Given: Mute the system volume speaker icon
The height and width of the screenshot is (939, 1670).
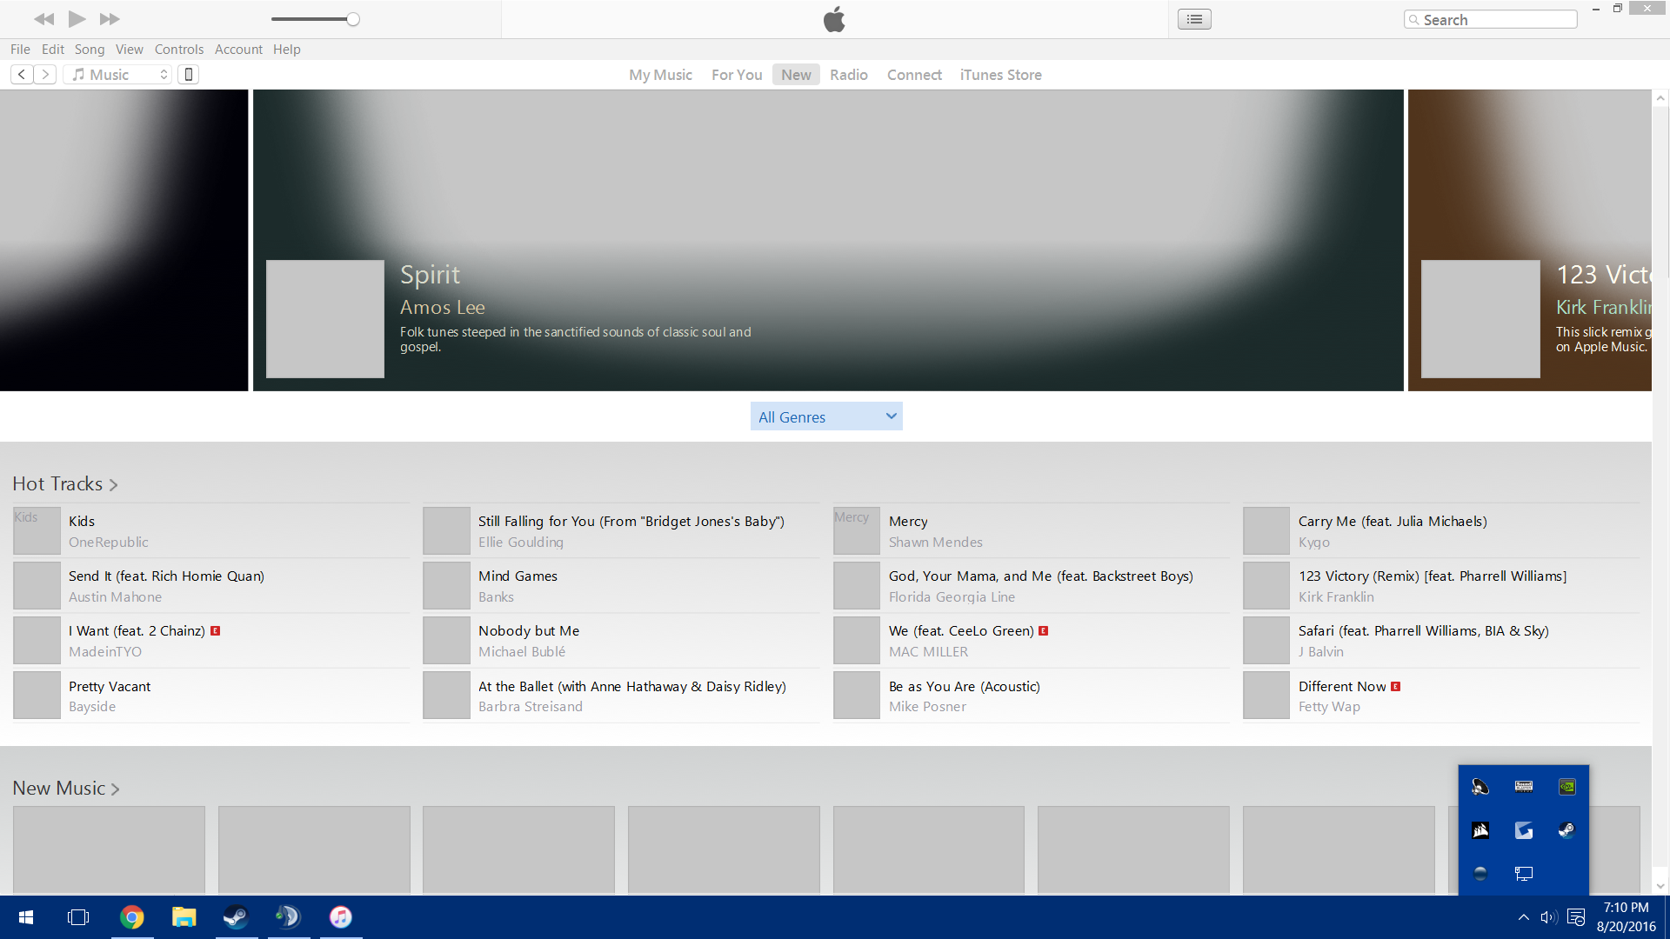Looking at the screenshot, I should [x=1548, y=917].
